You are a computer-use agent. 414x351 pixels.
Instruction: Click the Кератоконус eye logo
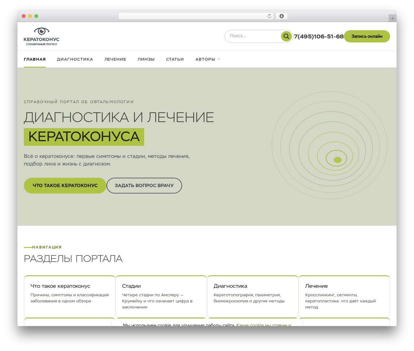[x=41, y=36]
